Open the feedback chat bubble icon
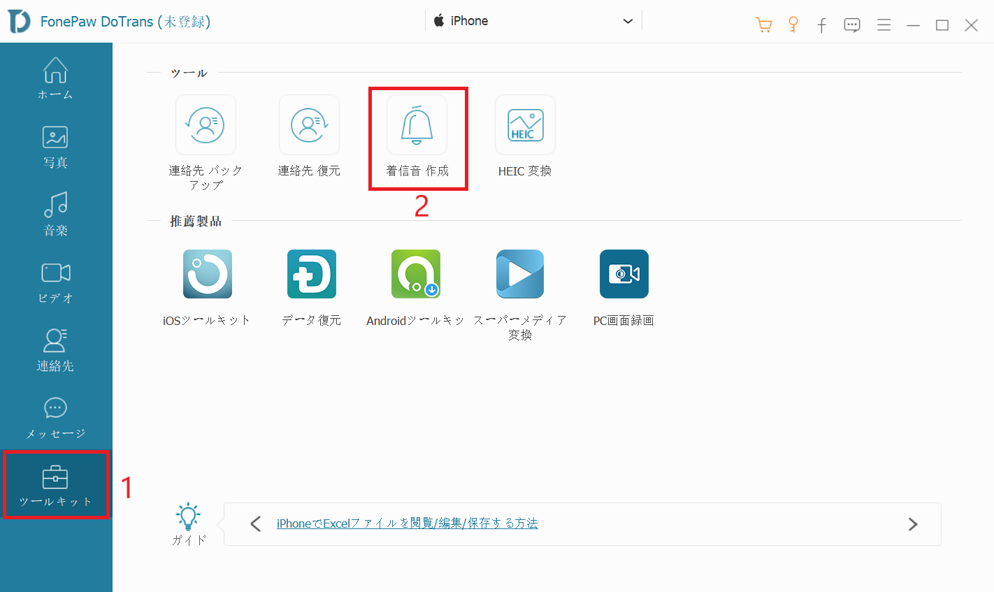The width and height of the screenshot is (994, 592). pyautogui.click(x=852, y=25)
